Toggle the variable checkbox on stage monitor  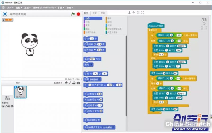point(4,20)
